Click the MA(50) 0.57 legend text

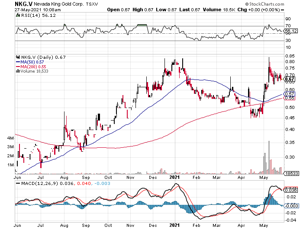coord(32,62)
